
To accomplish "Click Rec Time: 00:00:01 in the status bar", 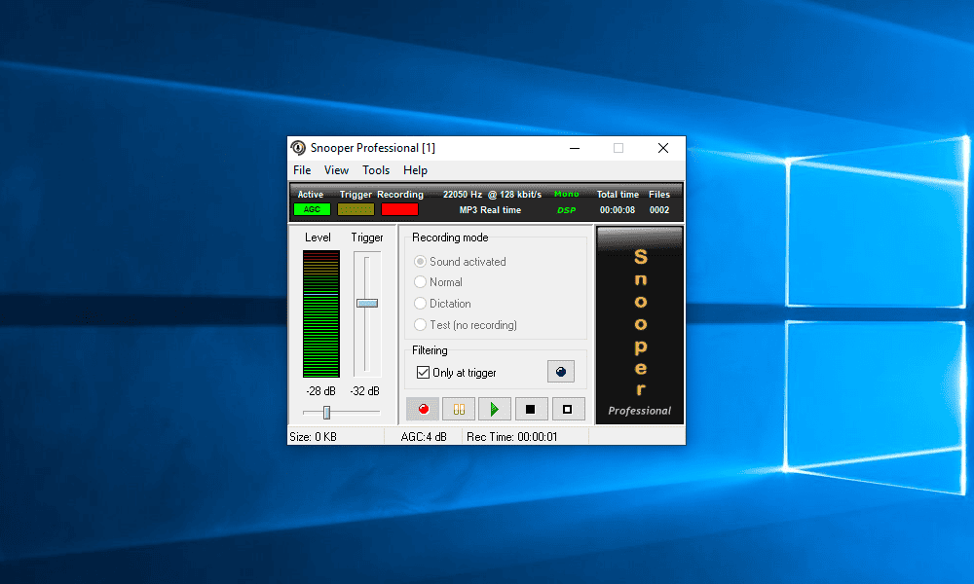I will [x=512, y=437].
